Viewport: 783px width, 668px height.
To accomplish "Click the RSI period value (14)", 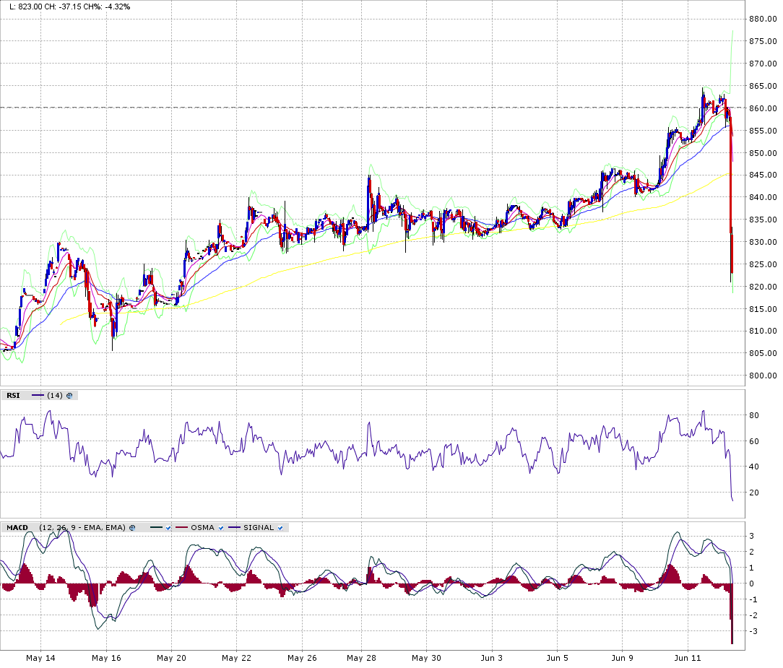I will click(x=55, y=396).
